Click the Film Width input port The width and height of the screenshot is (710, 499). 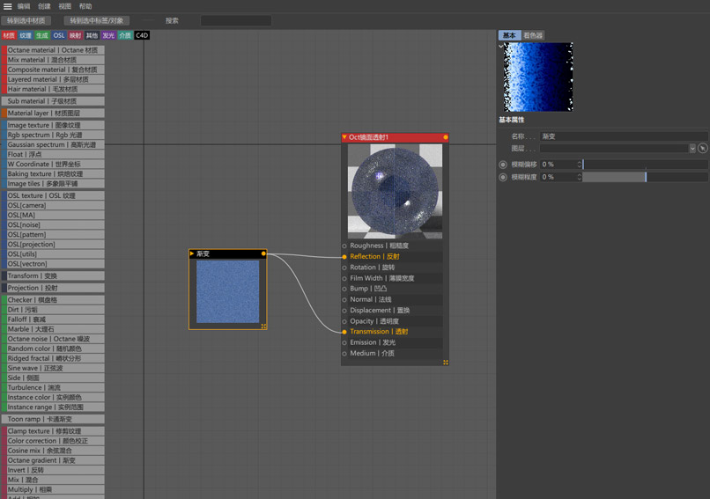[344, 279]
